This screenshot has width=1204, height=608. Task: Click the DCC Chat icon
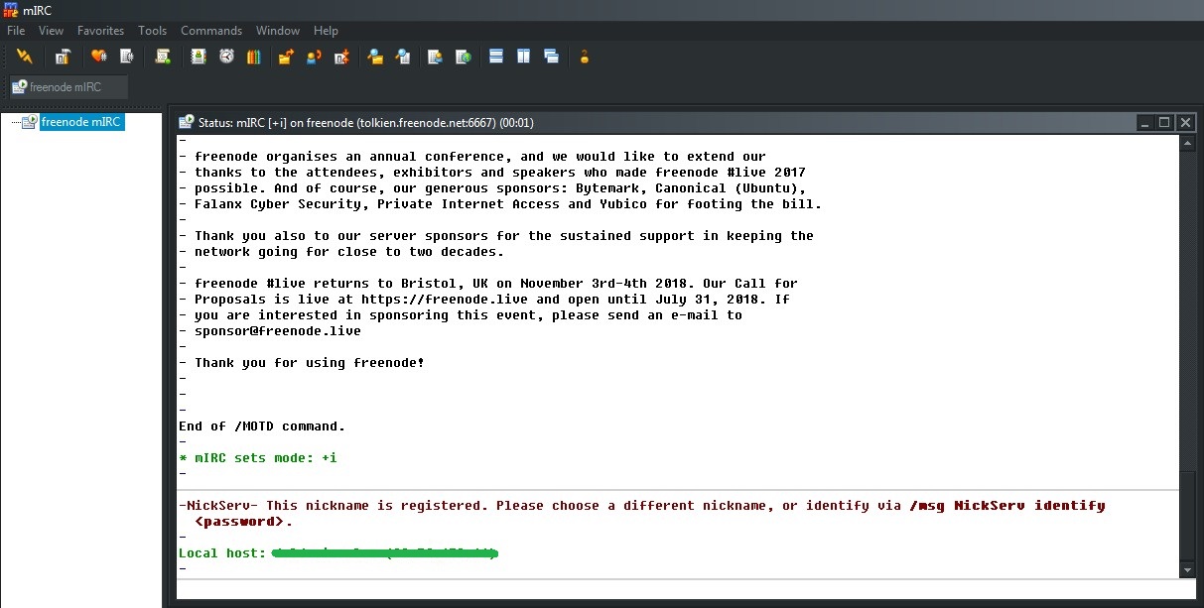(314, 57)
